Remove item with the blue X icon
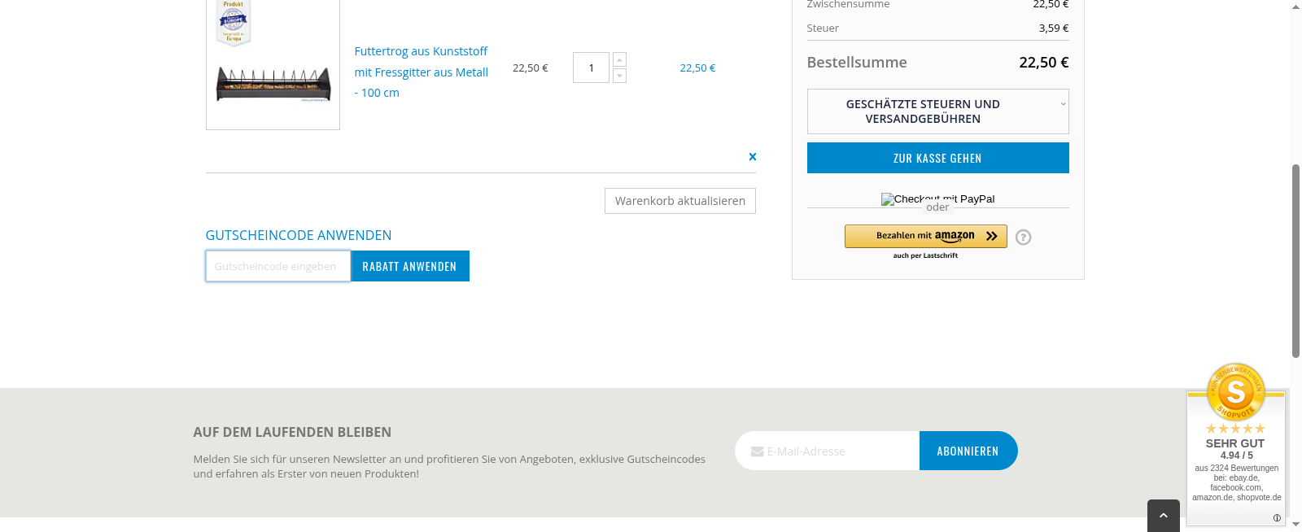Viewport: 1302px width, 532px height. (x=752, y=157)
